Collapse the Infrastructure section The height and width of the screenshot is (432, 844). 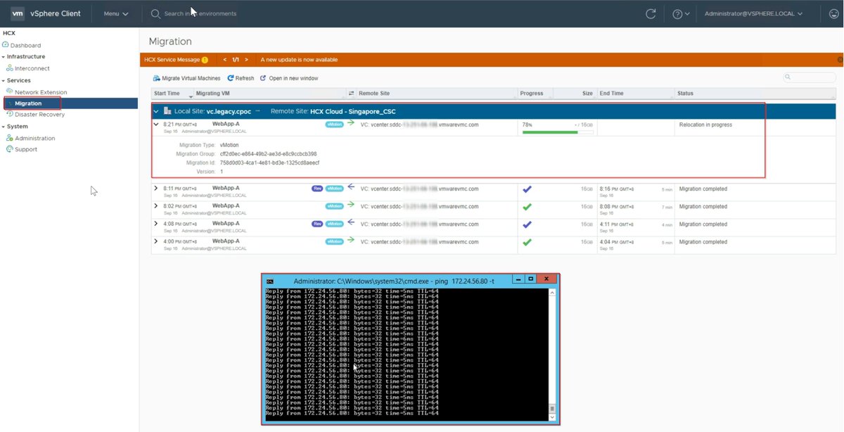tap(4, 56)
